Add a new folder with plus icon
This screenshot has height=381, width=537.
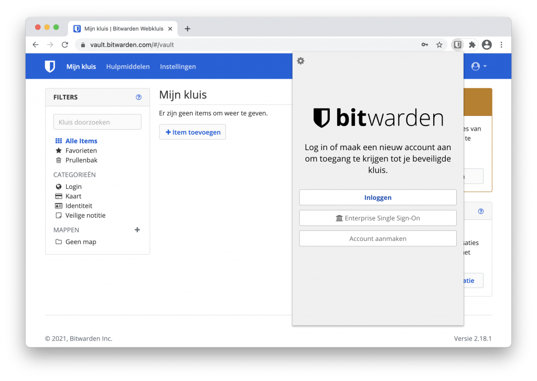pos(137,230)
